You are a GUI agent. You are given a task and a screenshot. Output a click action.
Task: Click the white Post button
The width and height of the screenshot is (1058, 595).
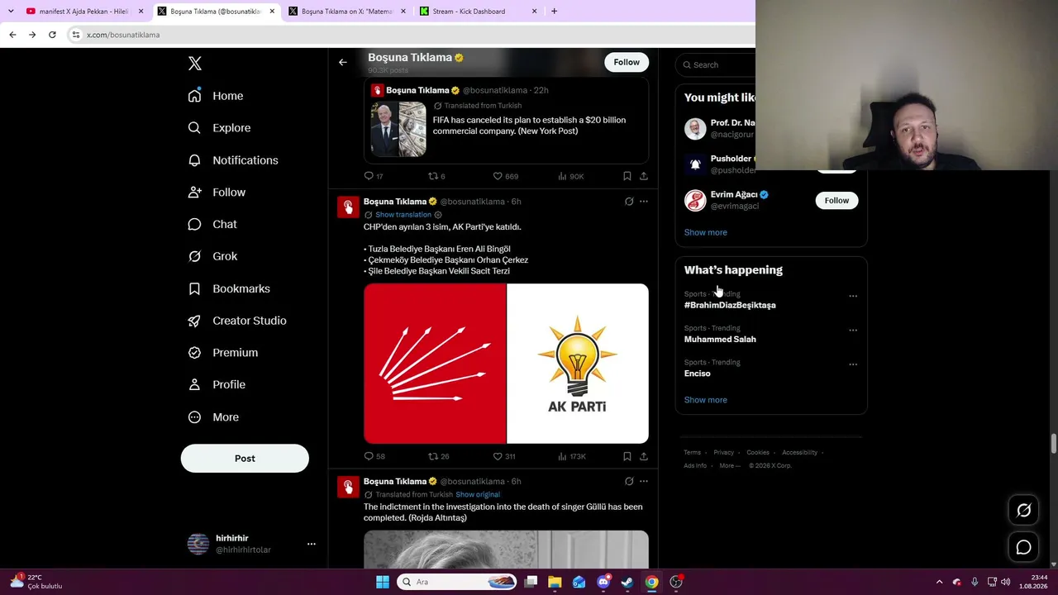pyautogui.click(x=245, y=459)
